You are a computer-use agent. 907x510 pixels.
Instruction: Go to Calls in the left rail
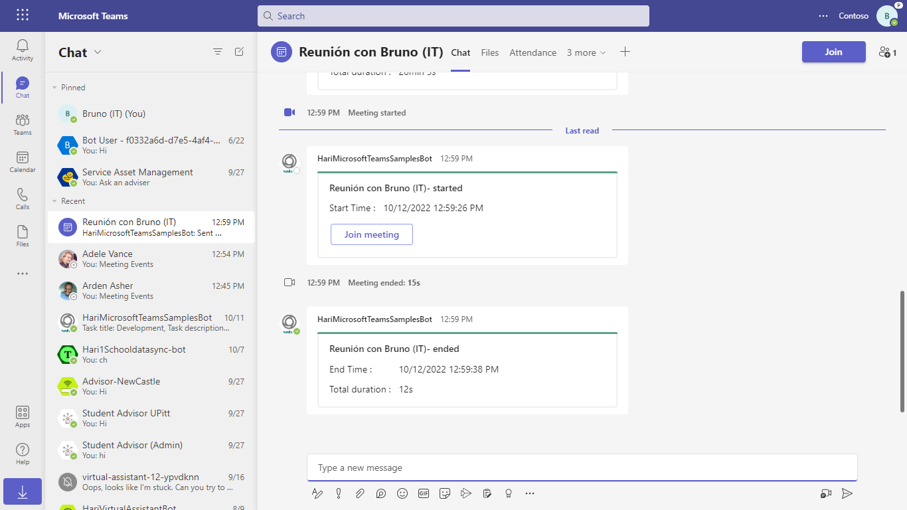pos(23,199)
